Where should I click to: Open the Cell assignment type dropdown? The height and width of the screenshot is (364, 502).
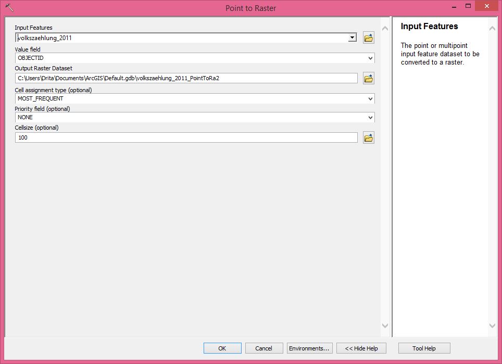tap(370, 98)
